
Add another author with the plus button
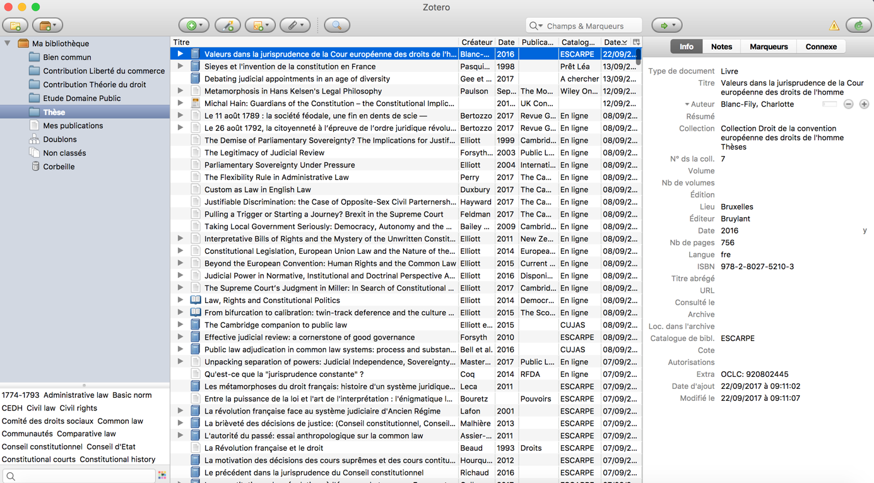864,104
